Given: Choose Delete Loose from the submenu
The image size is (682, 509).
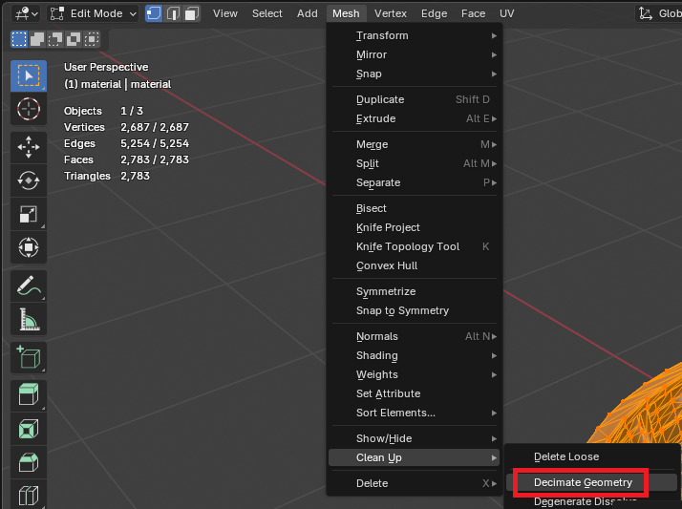Looking at the screenshot, I should (566, 456).
